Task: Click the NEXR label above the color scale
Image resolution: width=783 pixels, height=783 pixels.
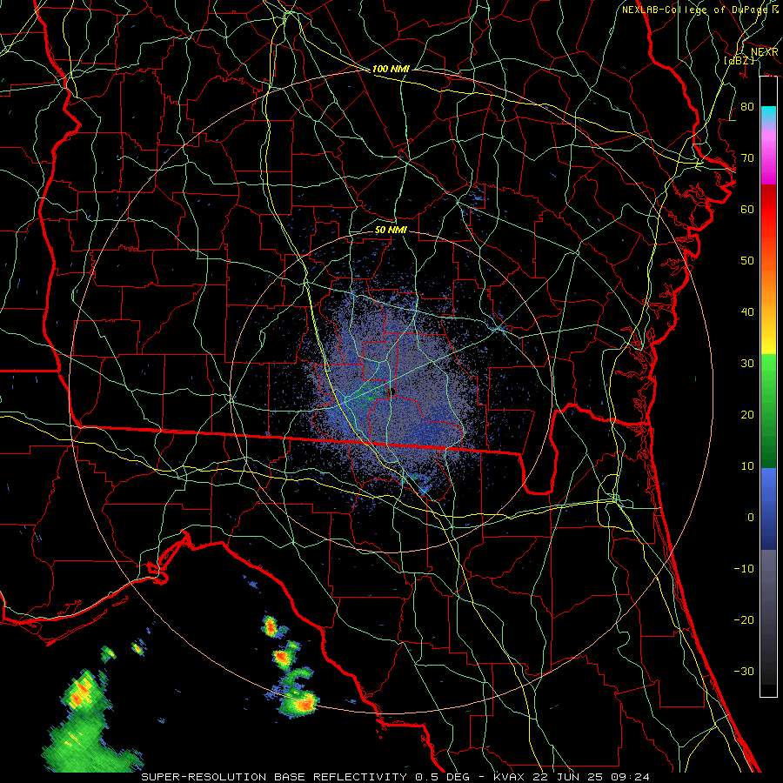Action: (765, 52)
